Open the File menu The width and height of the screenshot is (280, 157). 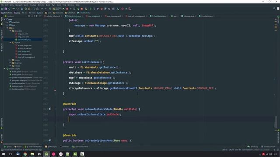click(x=2, y=5)
